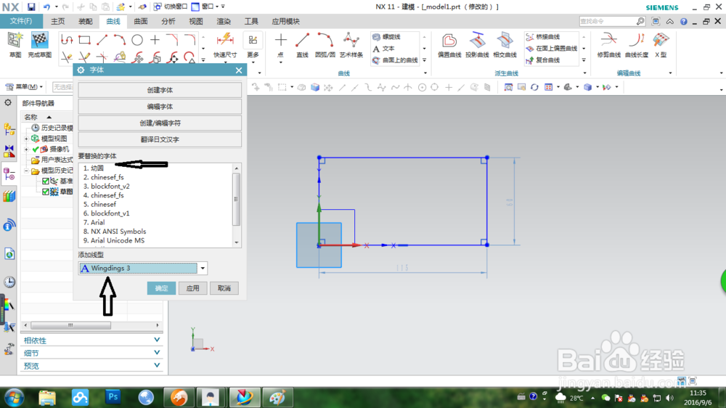Click the 曲面上的曲线 curve on surface tool
The width and height of the screenshot is (726, 408).
(396, 60)
